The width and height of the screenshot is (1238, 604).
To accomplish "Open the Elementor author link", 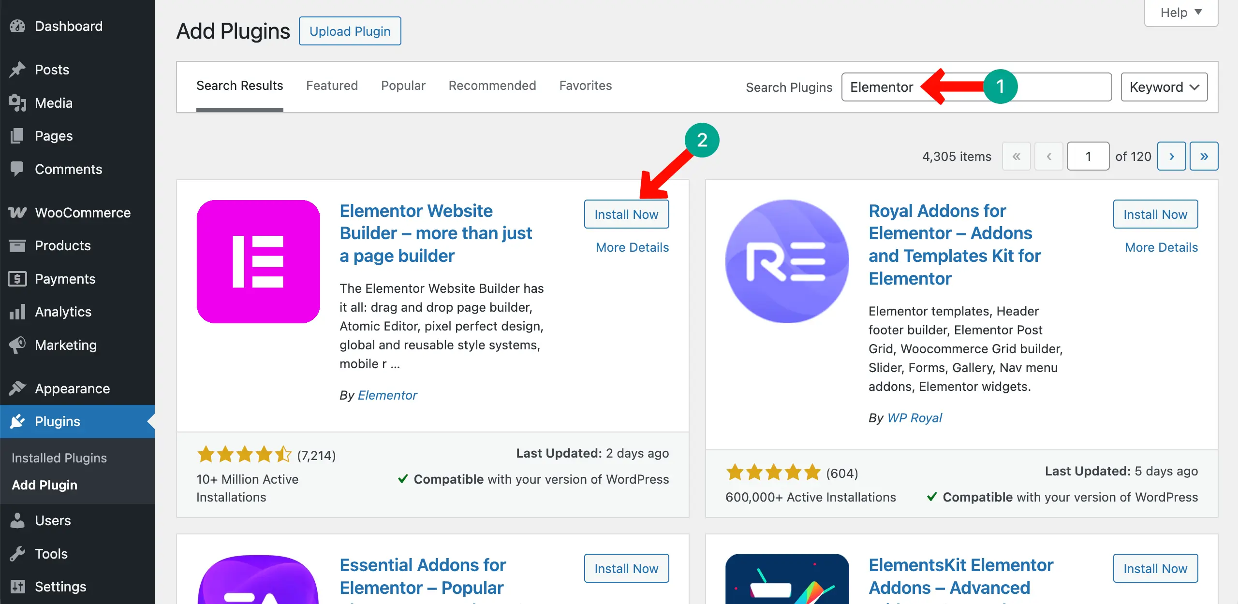I will [387, 395].
